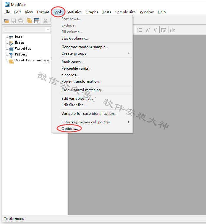Open the Format menu
Screen dimensions: 206x224
click(x=43, y=12)
